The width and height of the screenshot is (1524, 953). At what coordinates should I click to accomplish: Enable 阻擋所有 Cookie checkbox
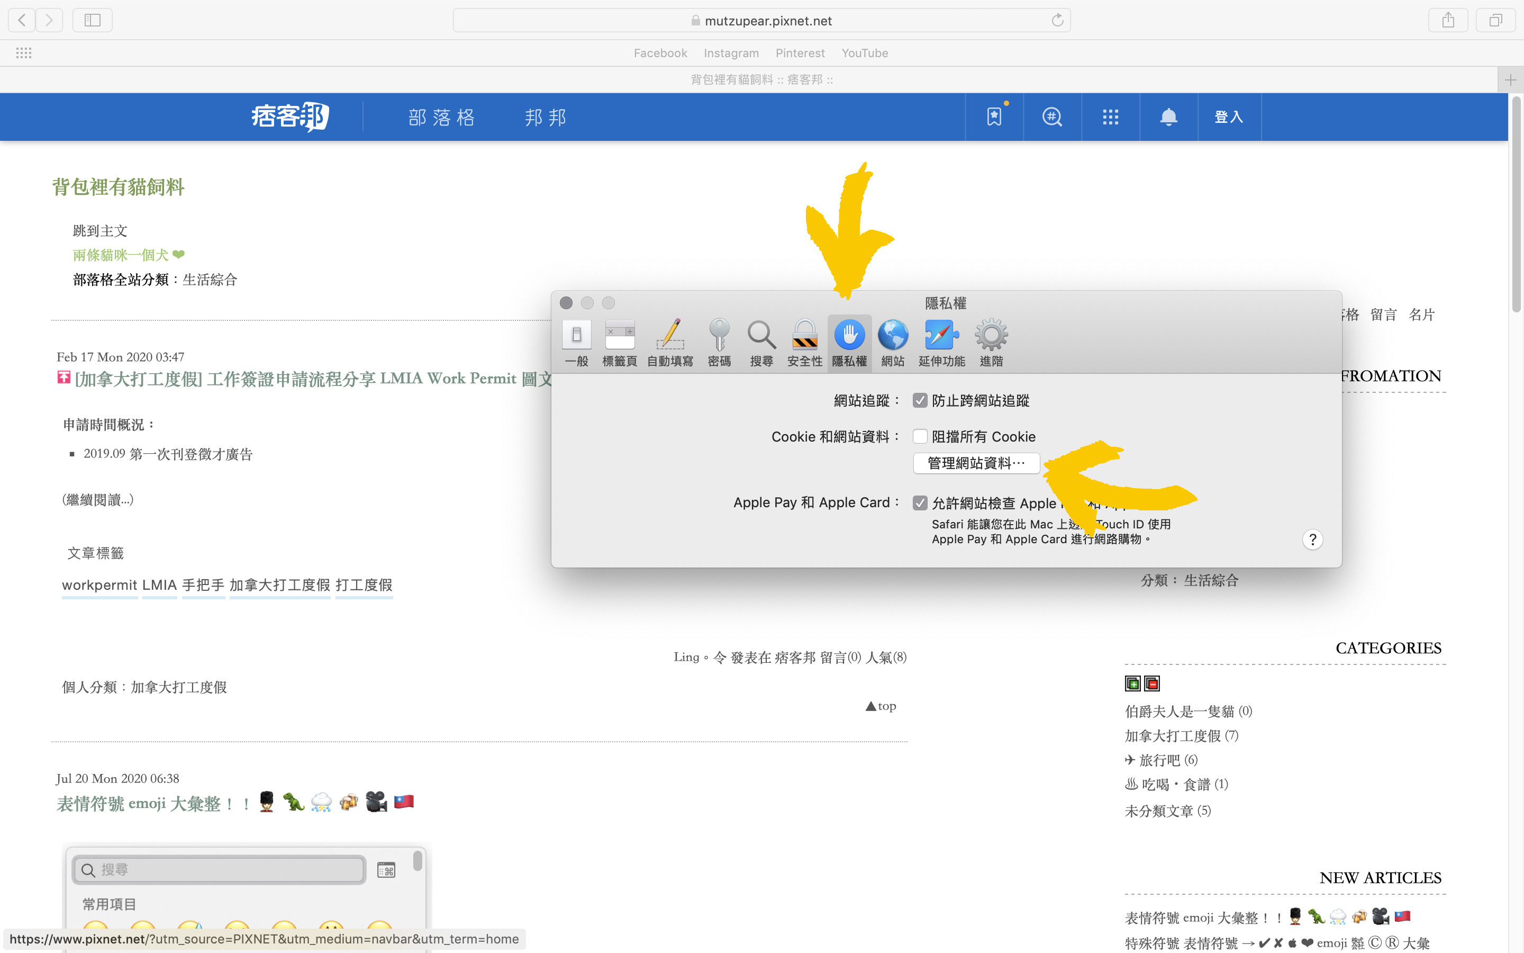click(x=920, y=436)
